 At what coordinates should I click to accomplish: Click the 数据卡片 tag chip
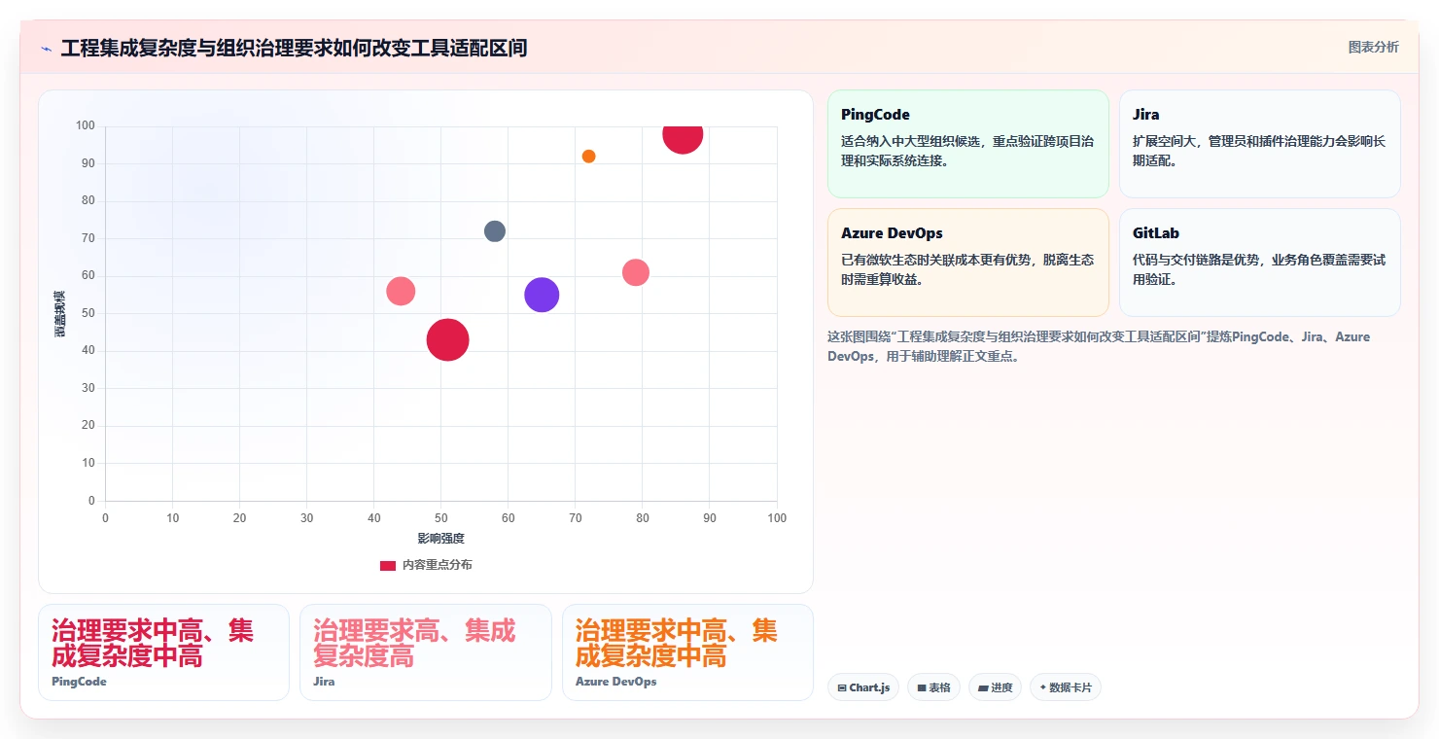(1065, 687)
